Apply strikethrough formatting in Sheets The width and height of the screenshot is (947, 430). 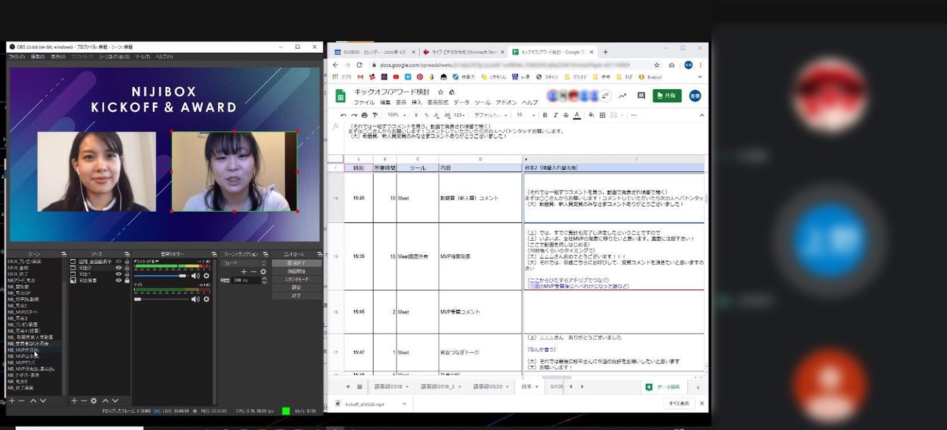[x=566, y=115]
